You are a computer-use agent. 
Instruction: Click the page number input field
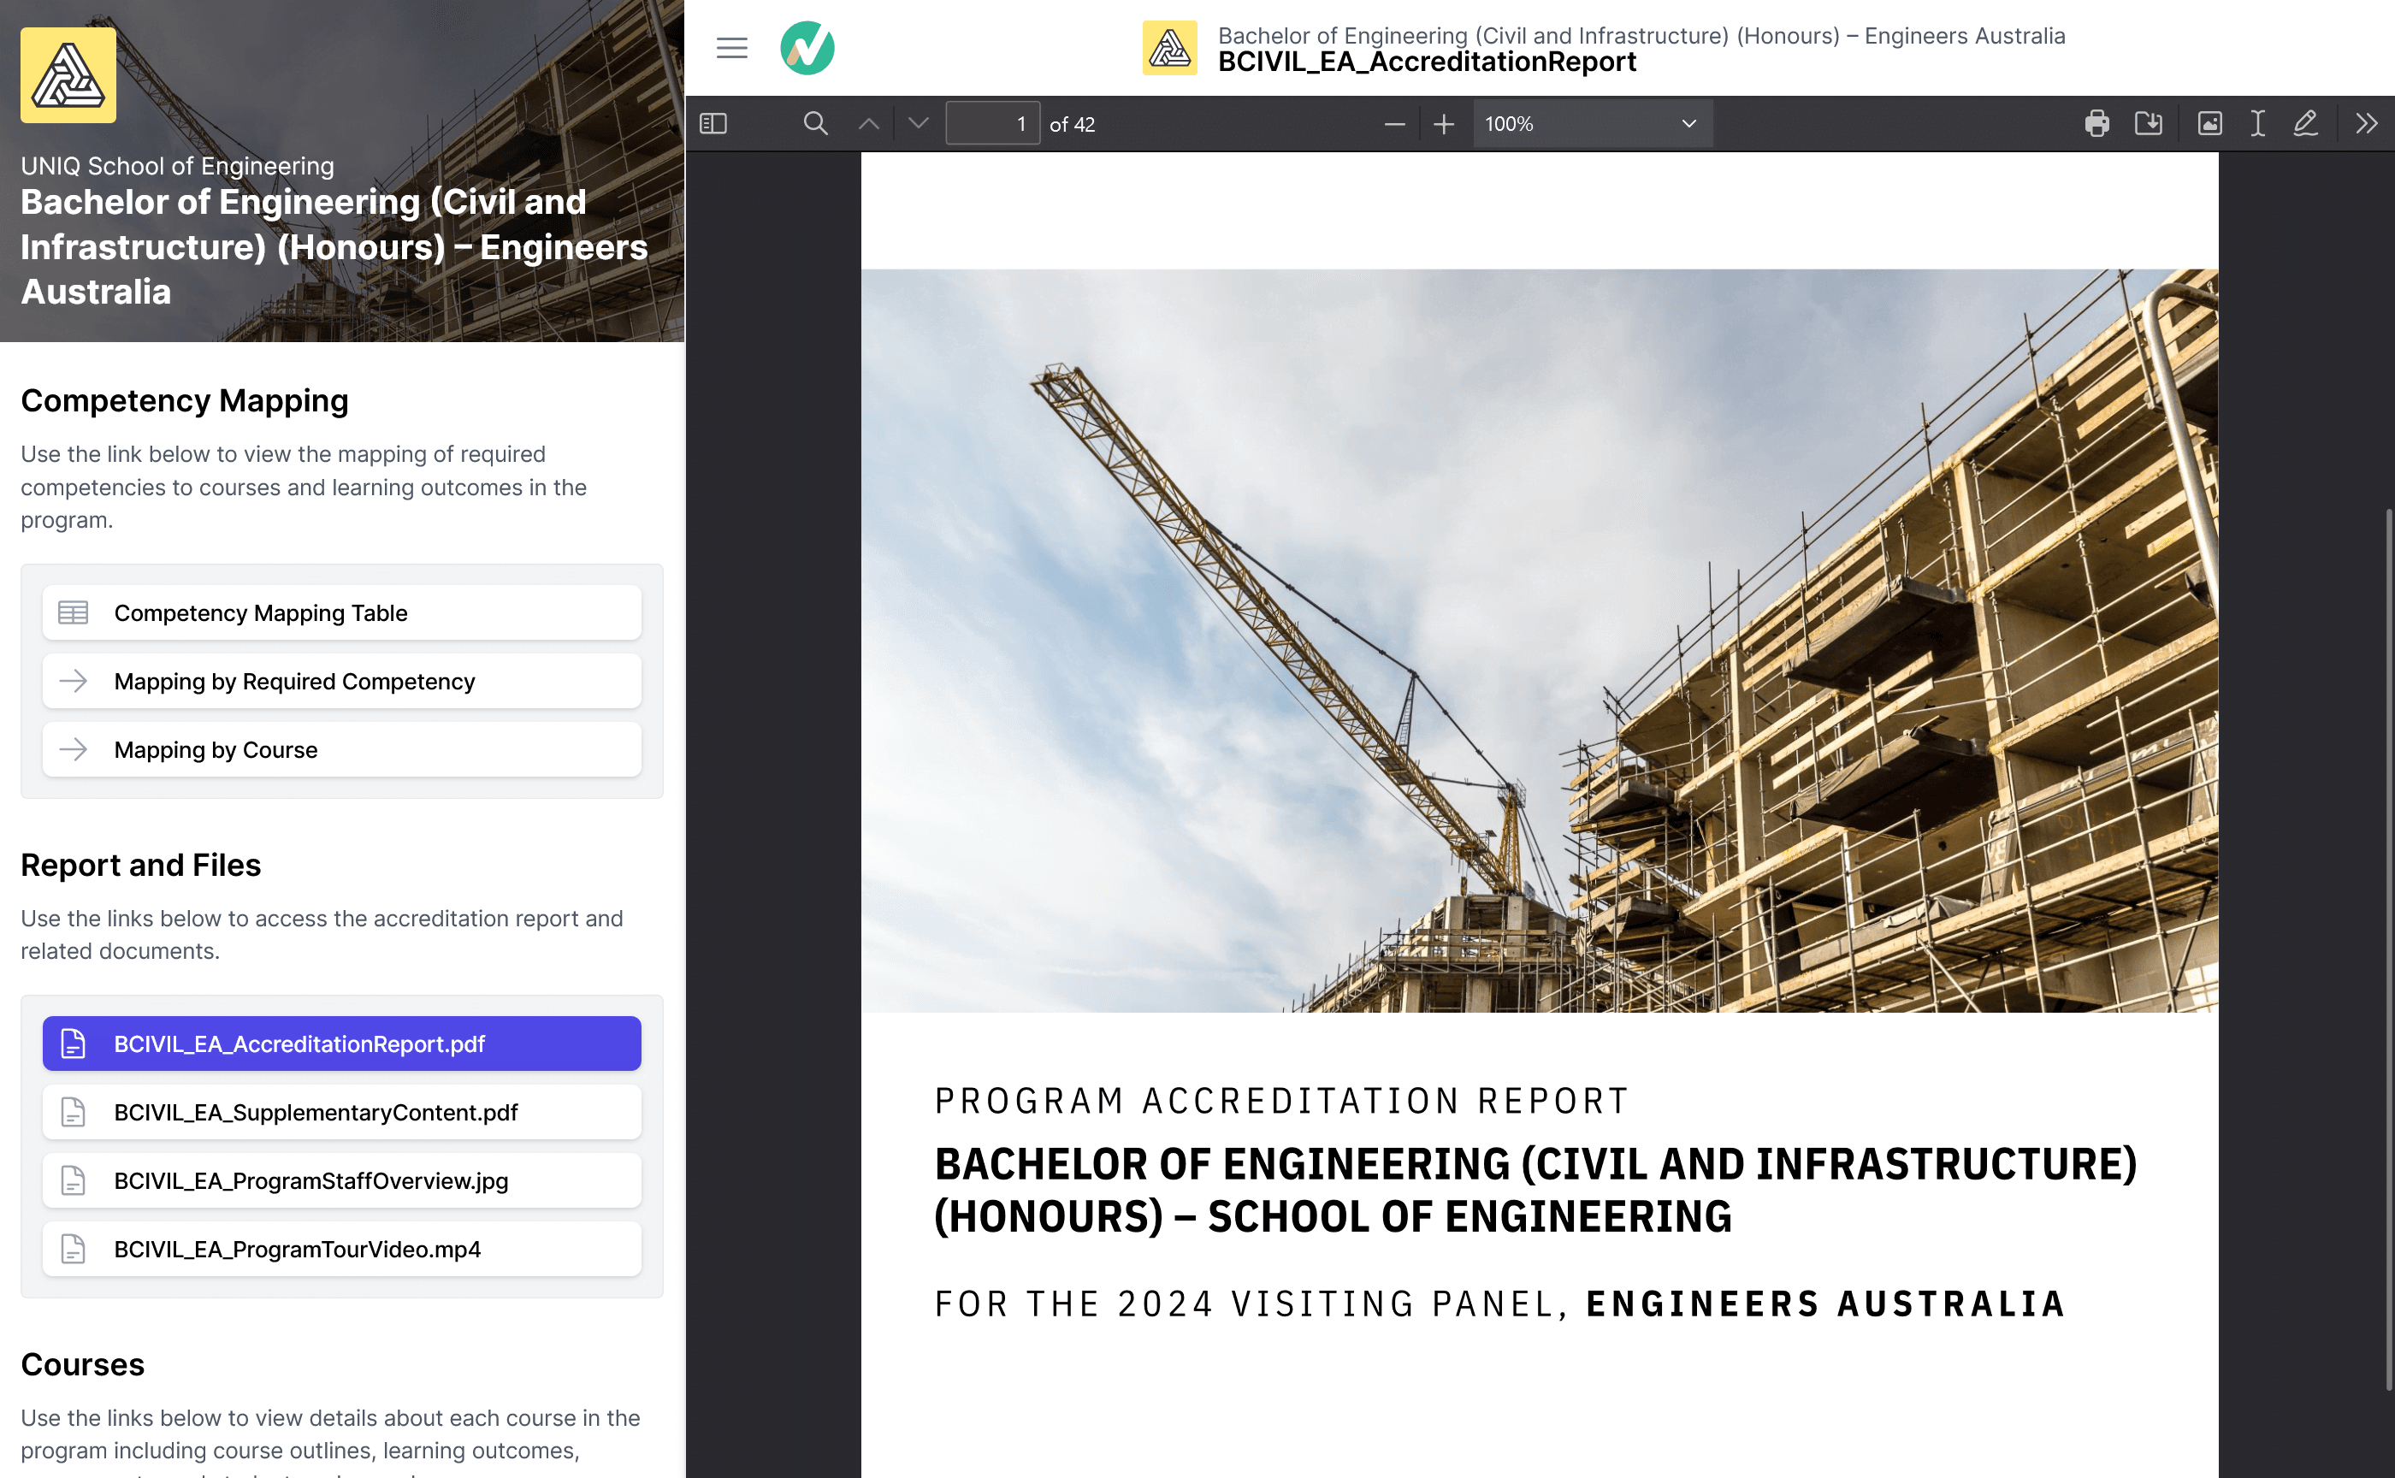click(991, 124)
